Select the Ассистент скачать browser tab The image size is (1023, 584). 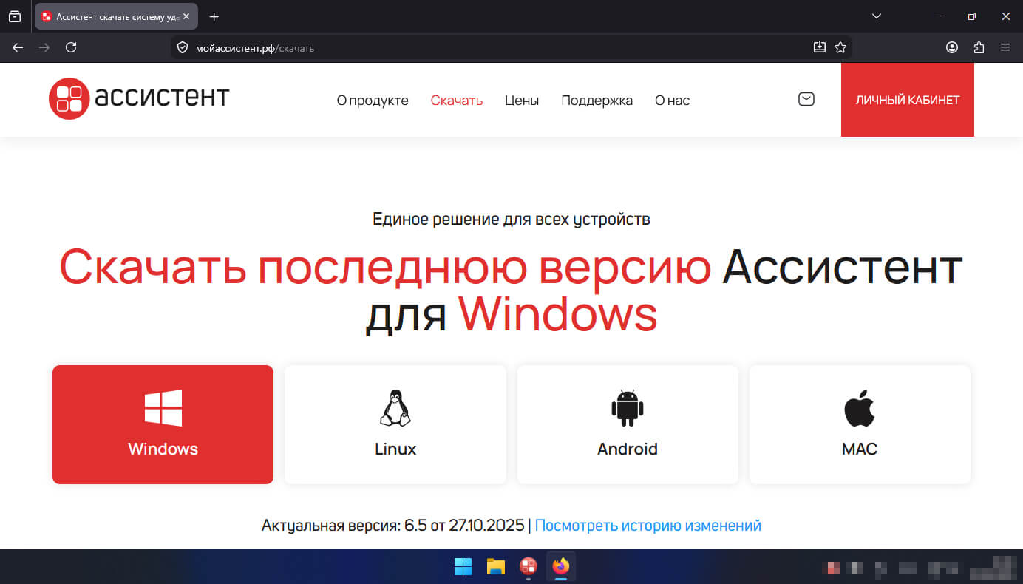[116, 16]
